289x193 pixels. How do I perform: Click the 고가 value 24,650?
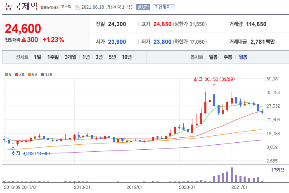pyautogui.click(x=162, y=24)
